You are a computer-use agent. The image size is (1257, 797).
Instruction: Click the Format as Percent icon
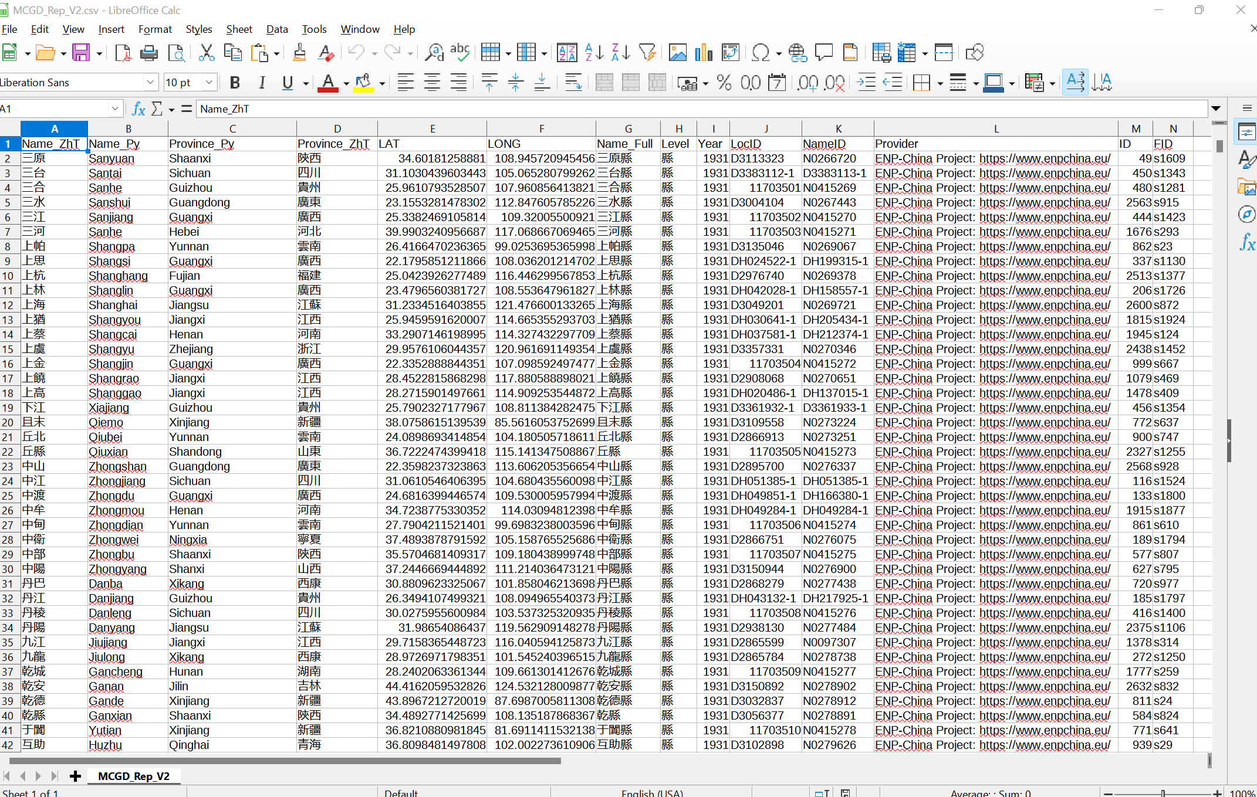click(724, 83)
